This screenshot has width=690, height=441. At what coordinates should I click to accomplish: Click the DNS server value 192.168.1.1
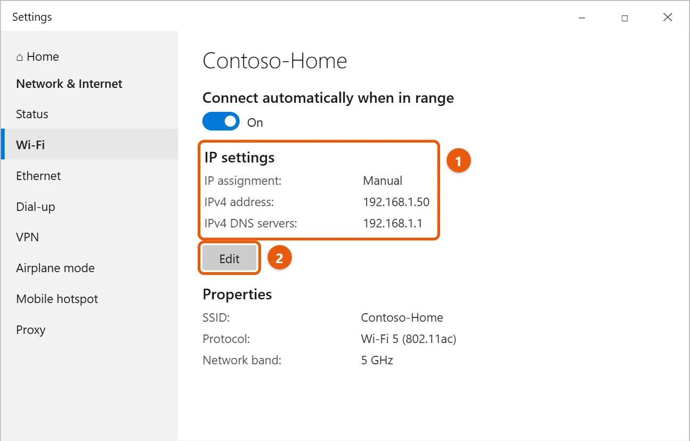point(393,223)
